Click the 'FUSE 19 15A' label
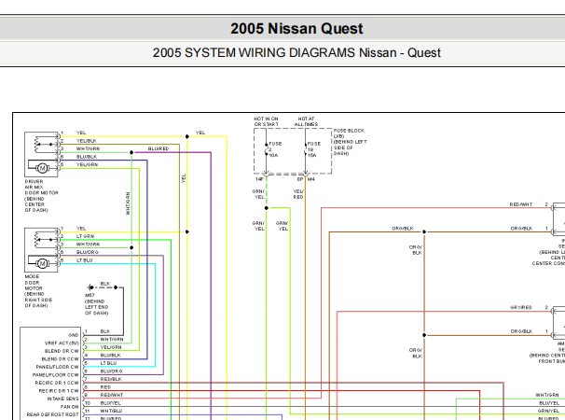 pyautogui.click(x=313, y=149)
